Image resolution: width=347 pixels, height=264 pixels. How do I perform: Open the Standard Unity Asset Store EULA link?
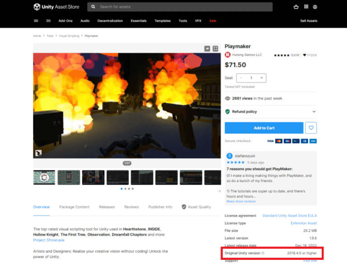pos(289,216)
